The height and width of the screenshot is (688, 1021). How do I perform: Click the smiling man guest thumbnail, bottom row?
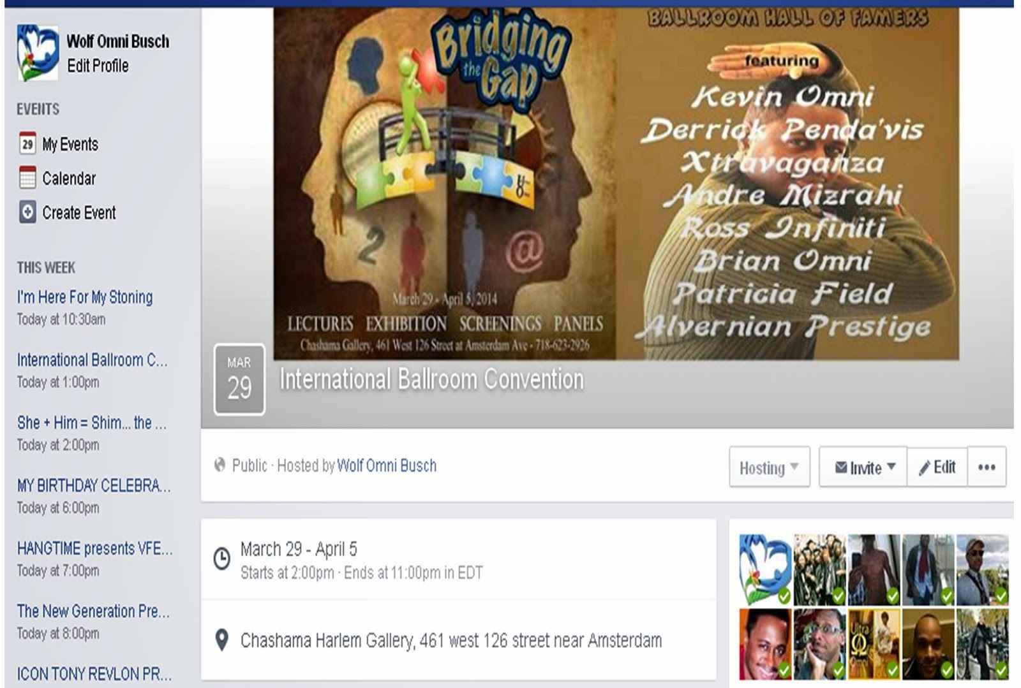(765, 643)
